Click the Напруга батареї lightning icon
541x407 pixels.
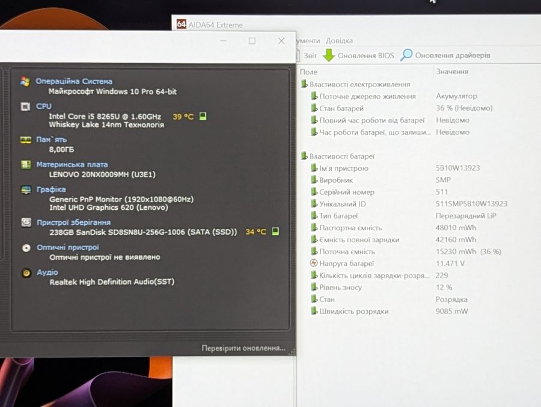(313, 263)
